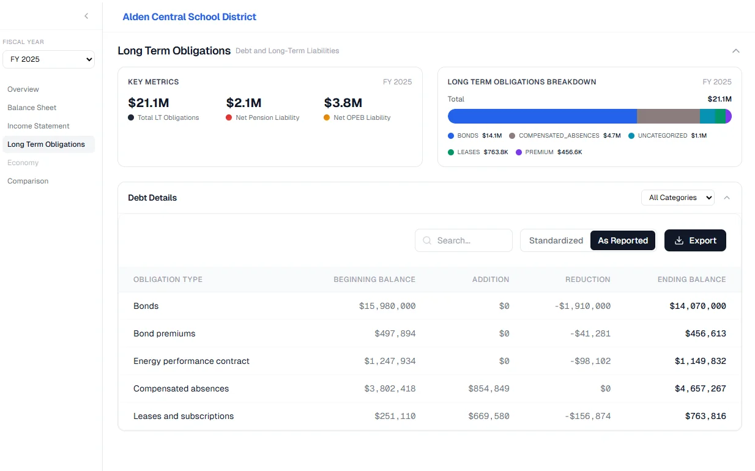Open the All Categories filter dropdown
The image size is (755, 471).
677,198
